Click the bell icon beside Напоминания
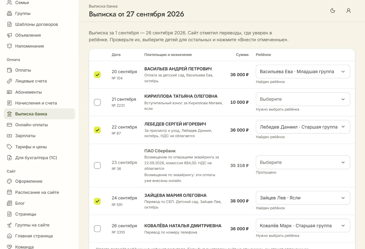The image size is (365, 249). pos(9,46)
